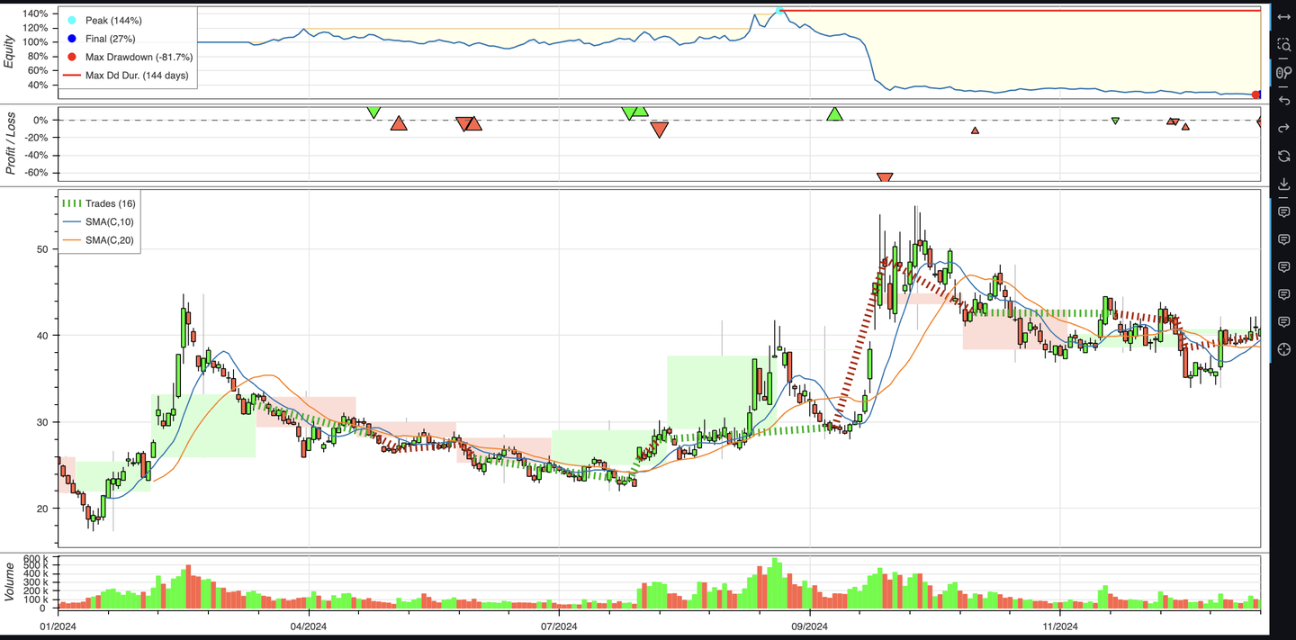Reset the chart view with circular arrows icon

[x=1284, y=156]
